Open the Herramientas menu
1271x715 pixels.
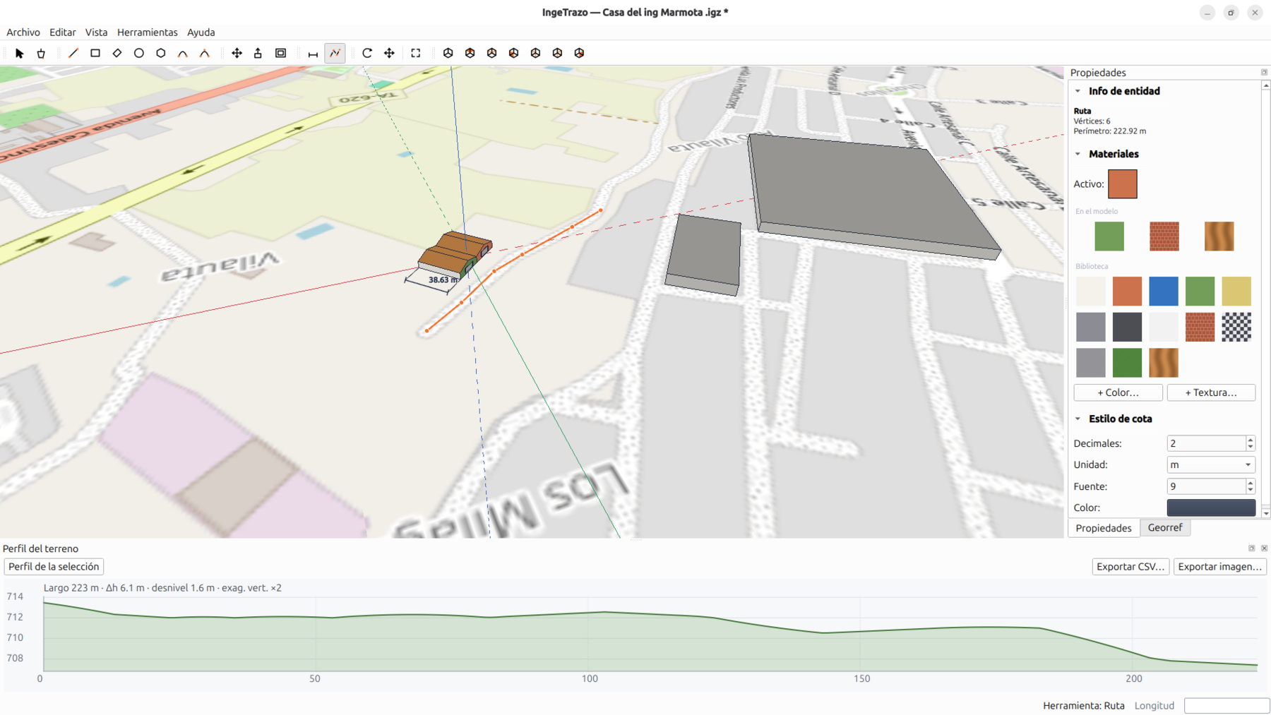click(147, 32)
